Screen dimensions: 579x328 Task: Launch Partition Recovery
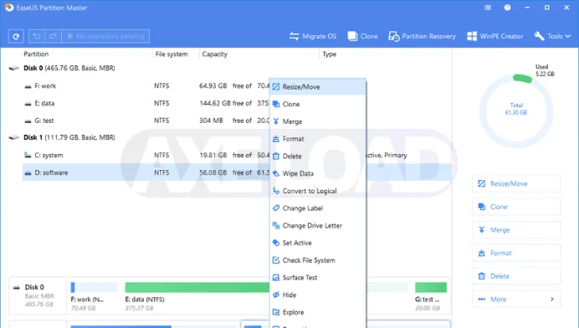(x=422, y=36)
